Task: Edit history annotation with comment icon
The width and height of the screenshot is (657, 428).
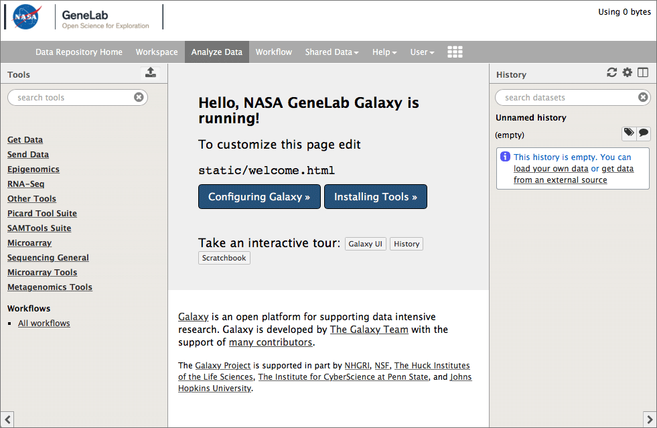Action: [x=643, y=133]
